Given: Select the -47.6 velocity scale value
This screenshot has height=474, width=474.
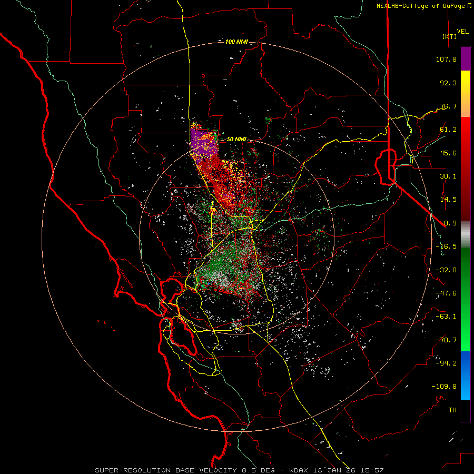Looking at the screenshot, I should 446,293.
